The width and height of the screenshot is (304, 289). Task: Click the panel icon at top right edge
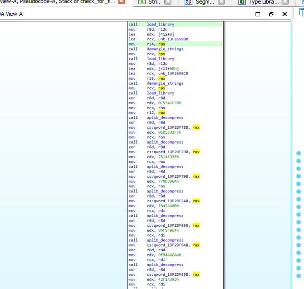[x=301, y=13]
